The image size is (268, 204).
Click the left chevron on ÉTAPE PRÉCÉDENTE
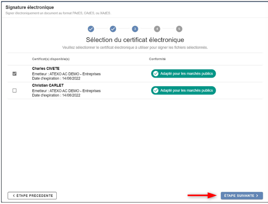pyautogui.click(x=14, y=196)
